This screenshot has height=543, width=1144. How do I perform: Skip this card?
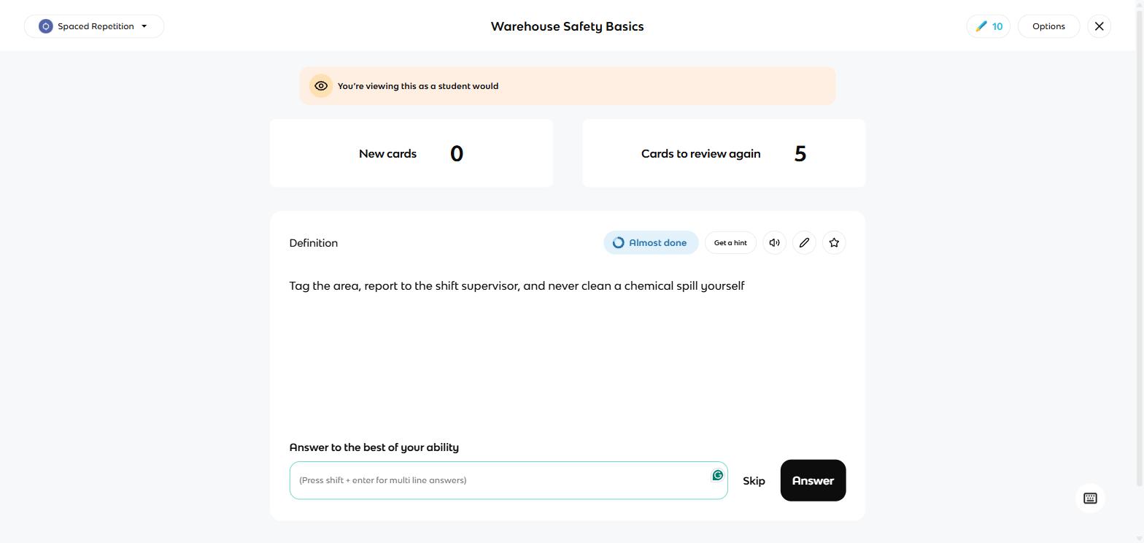tap(754, 481)
